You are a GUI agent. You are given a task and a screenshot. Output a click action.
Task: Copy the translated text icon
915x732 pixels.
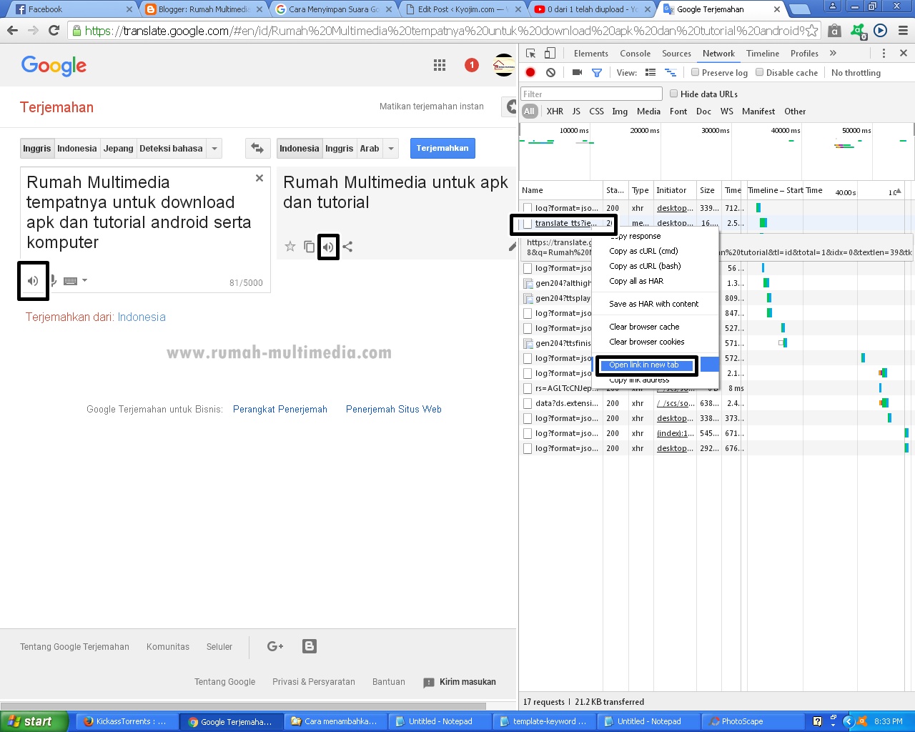[309, 247]
